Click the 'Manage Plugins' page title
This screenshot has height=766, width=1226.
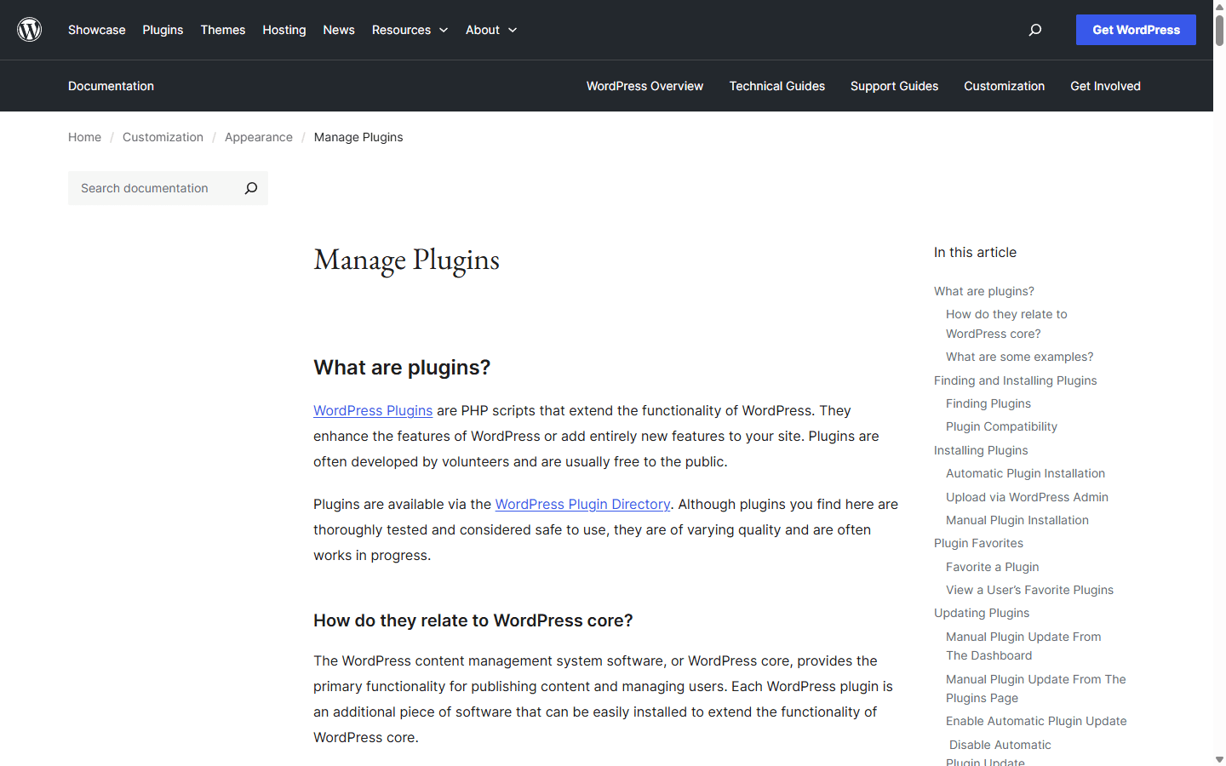(406, 260)
